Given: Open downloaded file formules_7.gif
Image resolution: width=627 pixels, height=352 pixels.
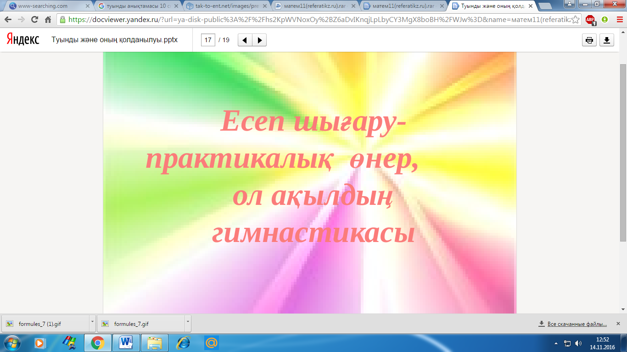Looking at the screenshot, I should pyautogui.click(x=140, y=324).
